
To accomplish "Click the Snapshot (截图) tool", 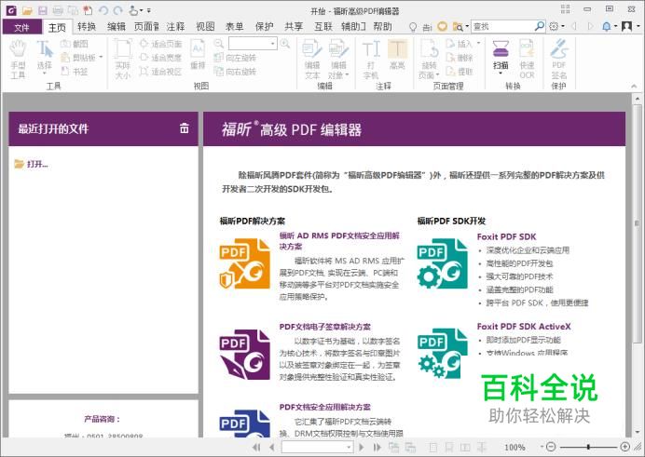I will click(x=75, y=44).
